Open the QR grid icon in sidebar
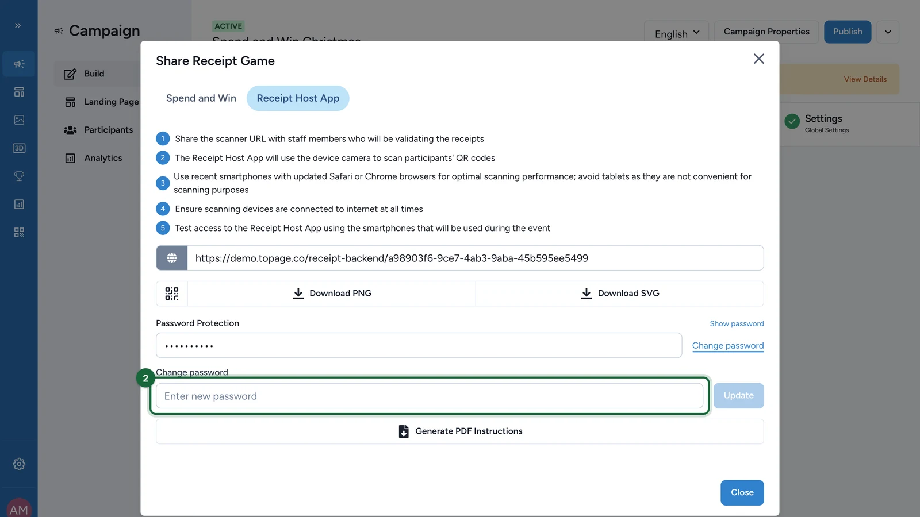Screen dimensions: 920x517 pyautogui.click(x=19, y=233)
